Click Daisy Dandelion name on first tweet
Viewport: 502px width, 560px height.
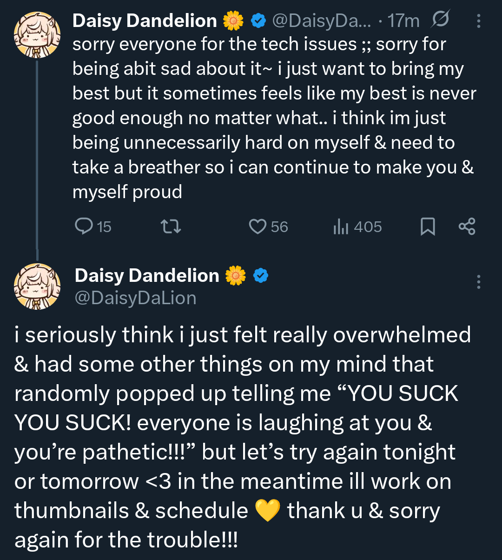click(145, 20)
